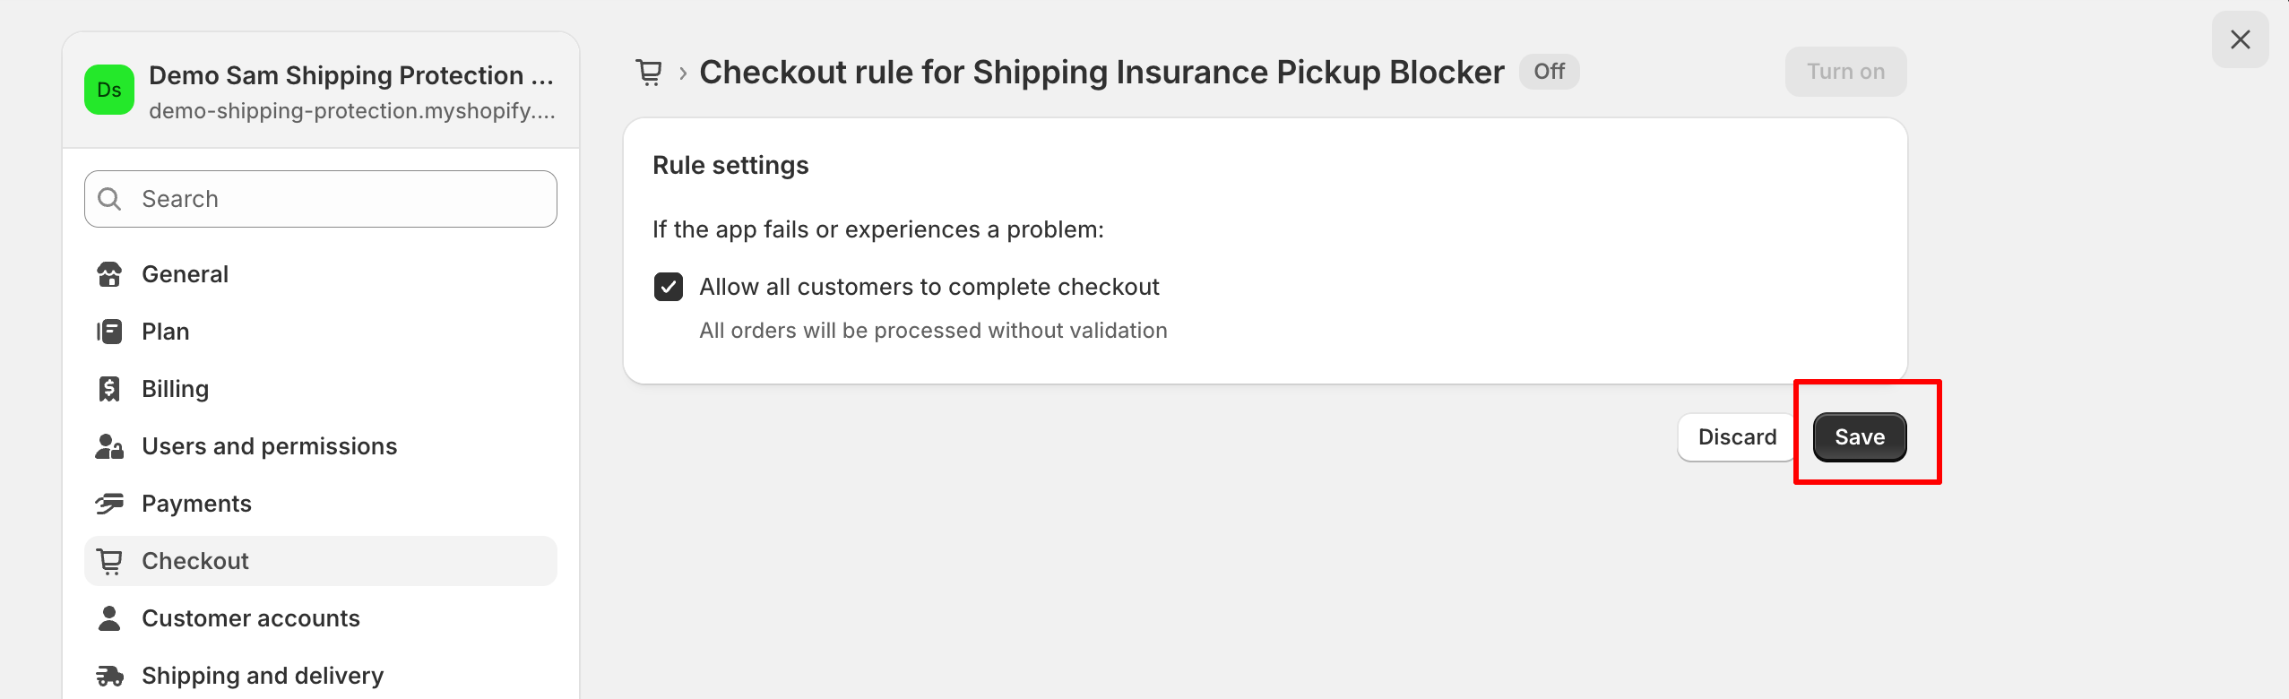Click the green Ds store avatar
The height and width of the screenshot is (699, 2289).
pyautogui.click(x=109, y=90)
